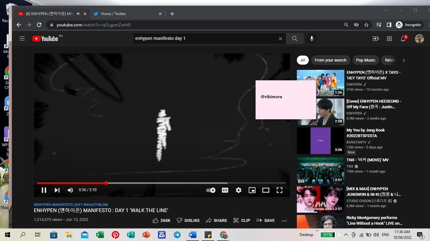The image size is (430, 241).
Task: Open the YouTube account avatar menu
Action: [419, 39]
